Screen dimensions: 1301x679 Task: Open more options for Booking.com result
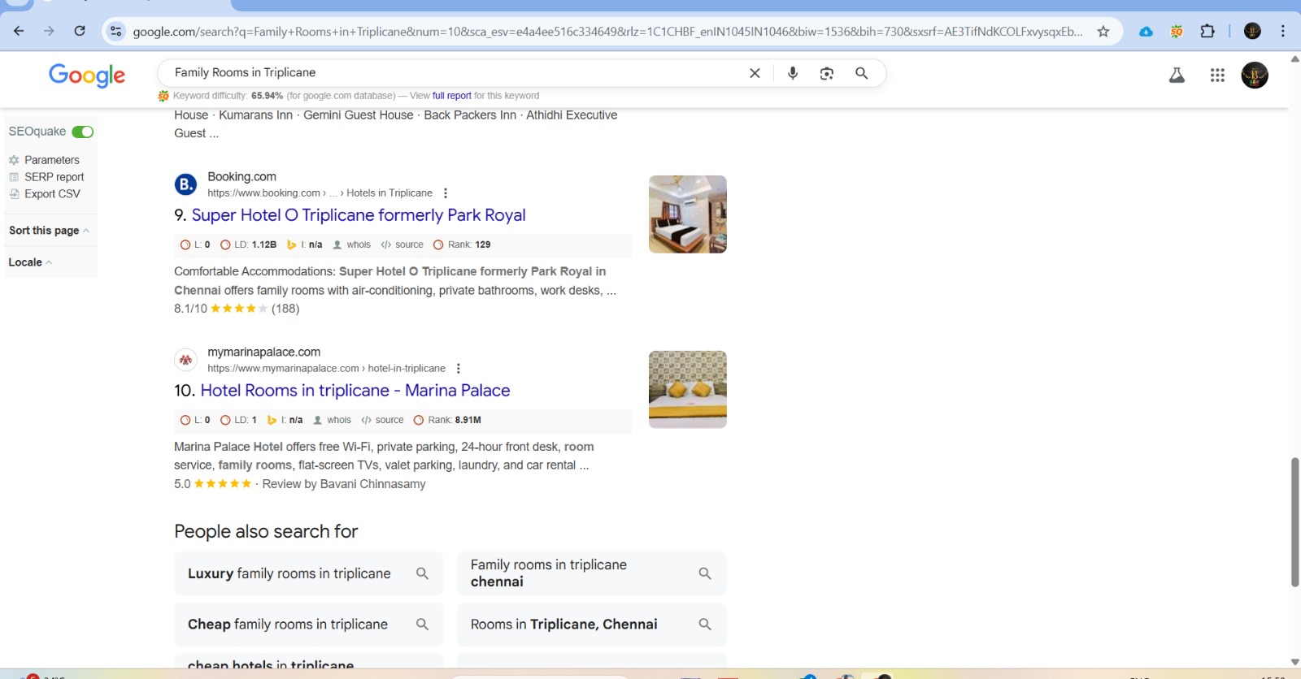445,193
